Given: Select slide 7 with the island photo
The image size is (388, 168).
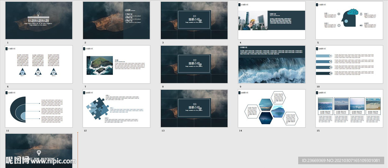Looking at the screenshot, I should (x=116, y=65).
